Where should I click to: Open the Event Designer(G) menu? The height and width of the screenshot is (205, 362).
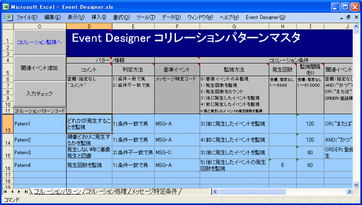[265, 17]
